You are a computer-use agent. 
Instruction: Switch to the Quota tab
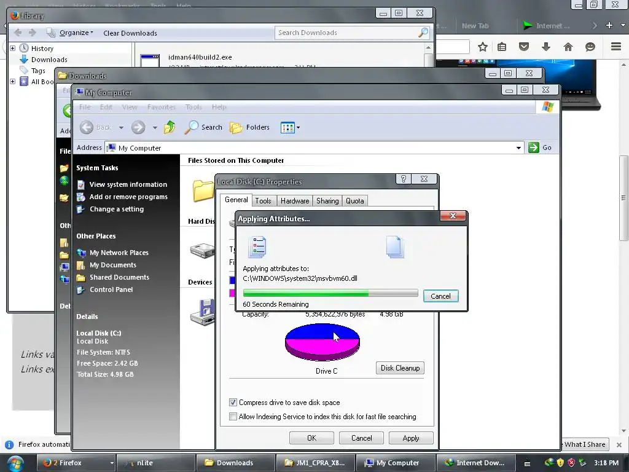click(x=354, y=201)
